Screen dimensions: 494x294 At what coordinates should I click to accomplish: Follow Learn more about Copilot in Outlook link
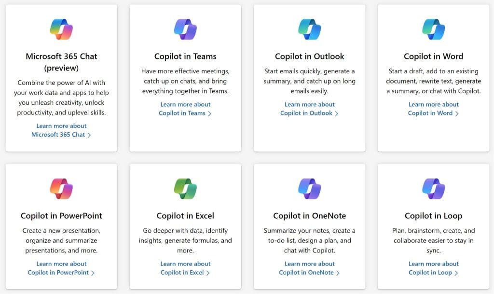pyautogui.click(x=309, y=109)
